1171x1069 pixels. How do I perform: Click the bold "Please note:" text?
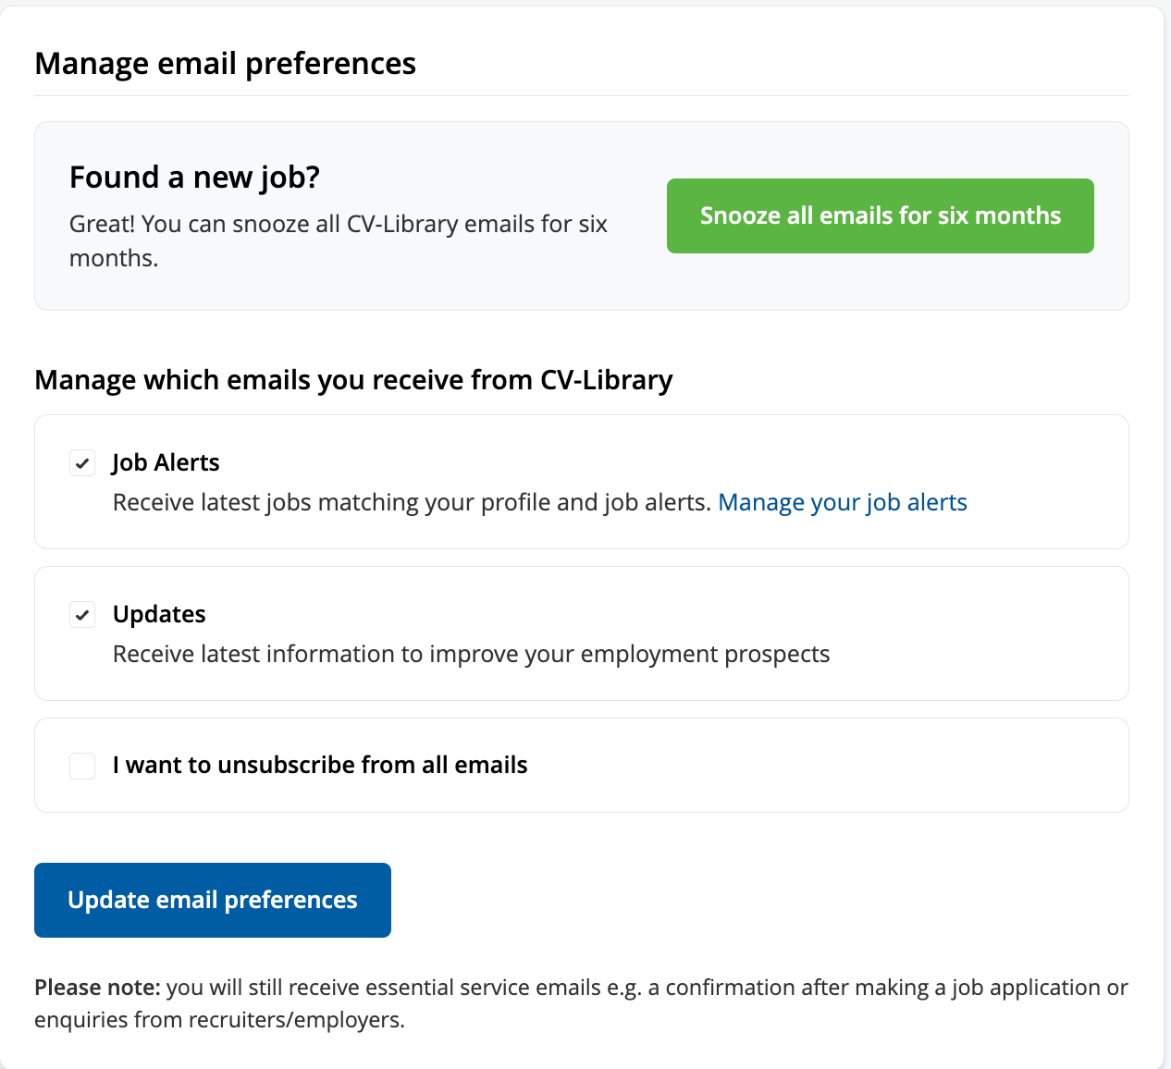(97, 988)
